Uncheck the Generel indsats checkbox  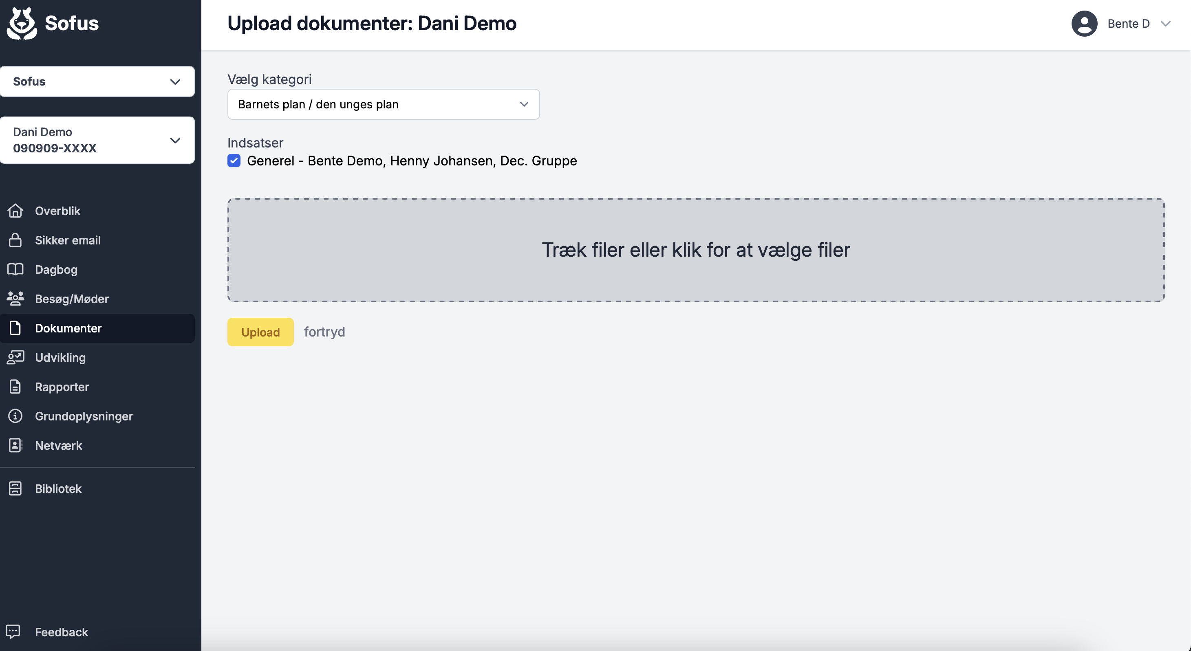click(x=234, y=161)
